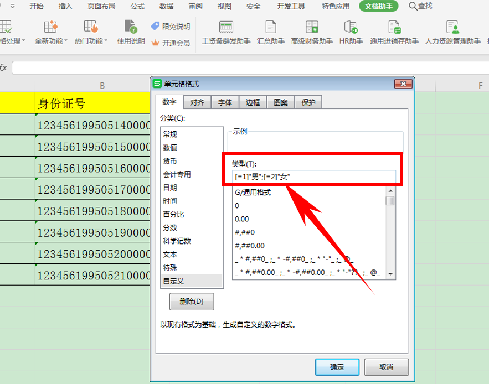Screen dimensions: 489x384
Task: Switch to the 字体 dialog tab
Action: coord(225,102)
